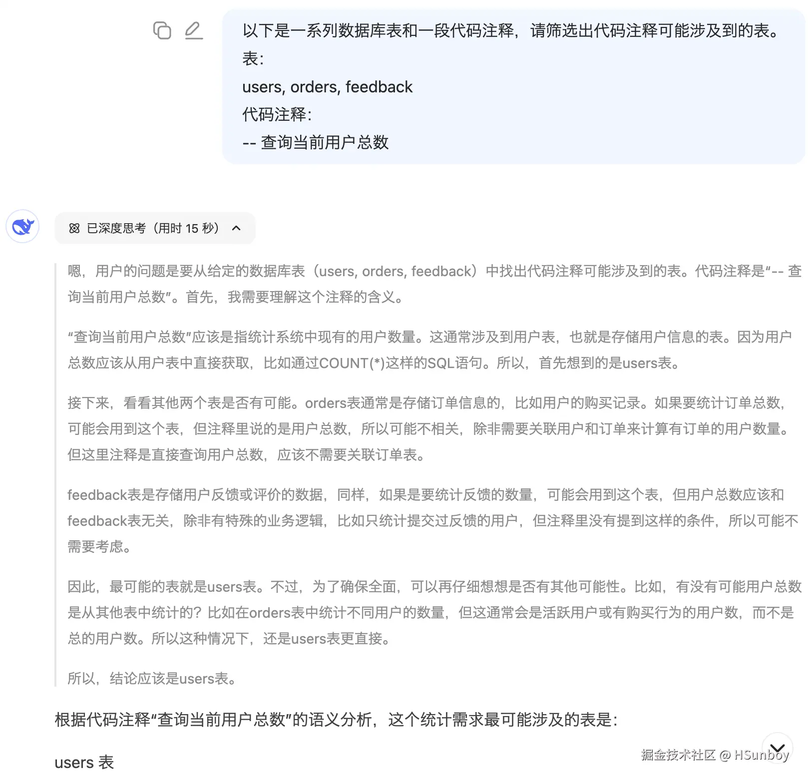Select the line 'users, orders, feedback' in the prompt
Image resolution: width=808 pixels, height=781 pixels.
(327, 87)
